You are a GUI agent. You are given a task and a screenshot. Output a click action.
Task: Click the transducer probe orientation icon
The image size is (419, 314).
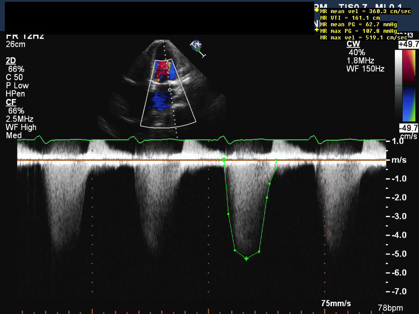(198, 48)
